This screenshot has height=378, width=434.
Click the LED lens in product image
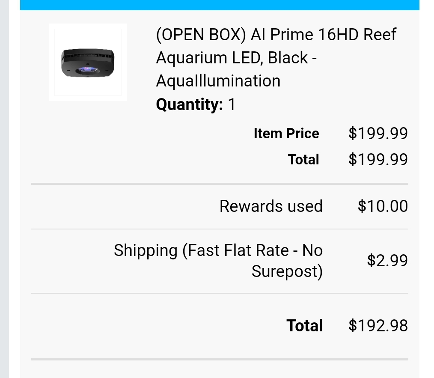[x=87, y=69]
